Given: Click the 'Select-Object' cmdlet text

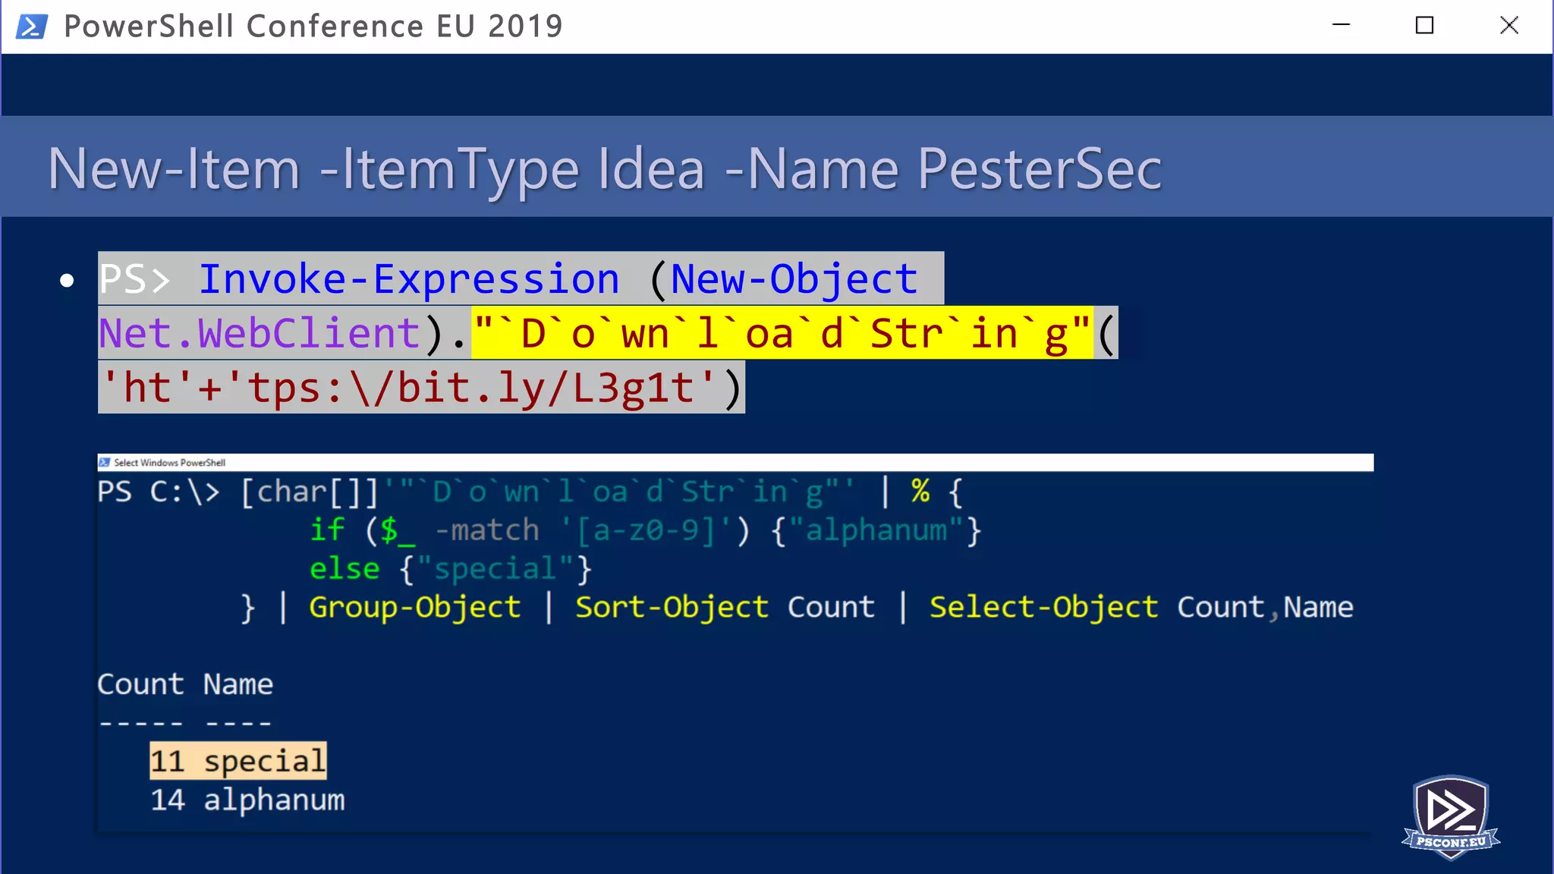Looking at the screenshot, I should tap(1044, 608).
